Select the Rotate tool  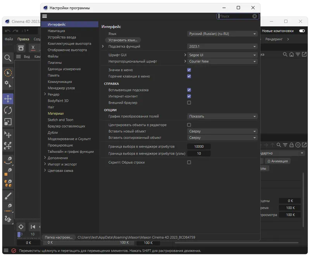click(8, 110)
